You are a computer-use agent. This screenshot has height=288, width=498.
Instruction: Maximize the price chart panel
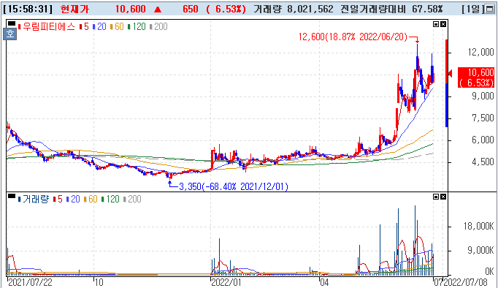coord(436,24)
